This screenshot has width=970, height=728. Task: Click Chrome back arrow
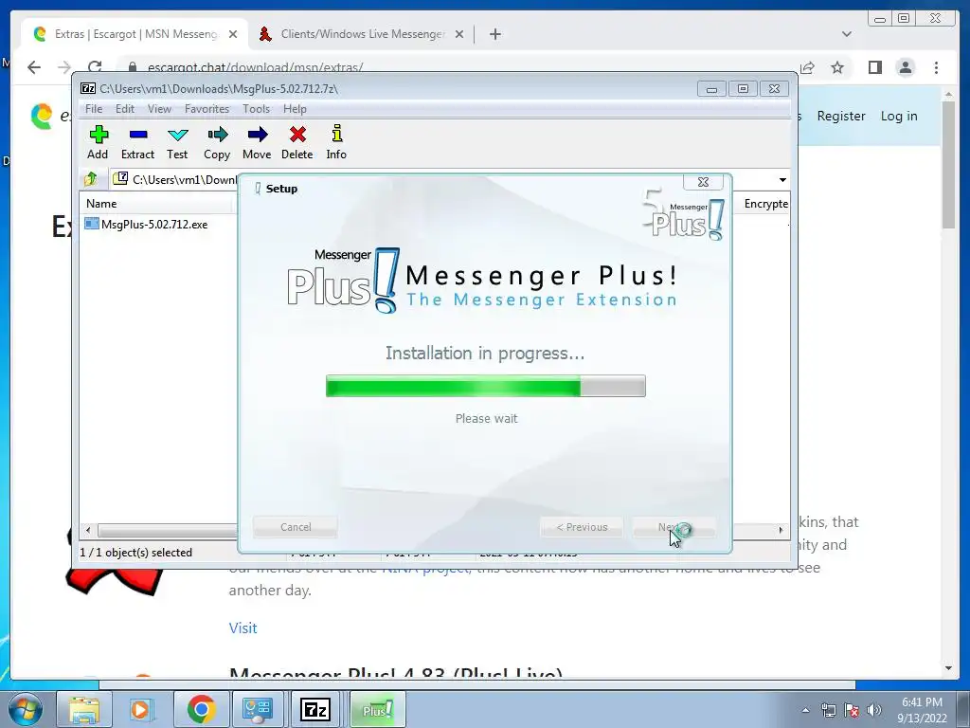pos(34,67)
